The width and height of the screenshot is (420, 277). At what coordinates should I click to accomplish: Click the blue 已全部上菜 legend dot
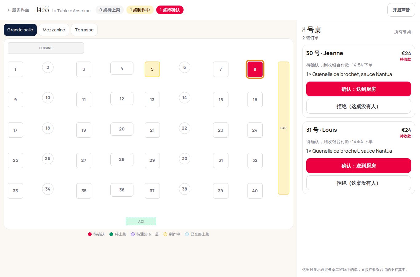tap(187, 234)
